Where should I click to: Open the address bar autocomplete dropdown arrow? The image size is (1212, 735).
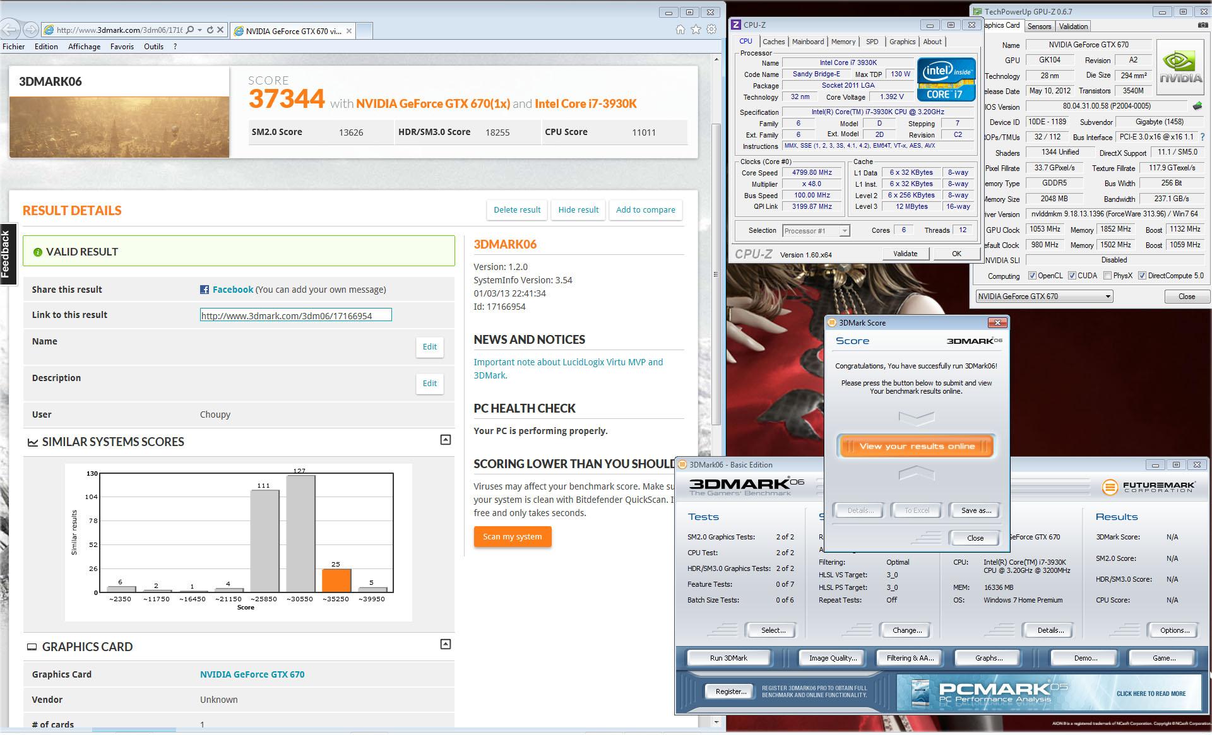point(199,30)
